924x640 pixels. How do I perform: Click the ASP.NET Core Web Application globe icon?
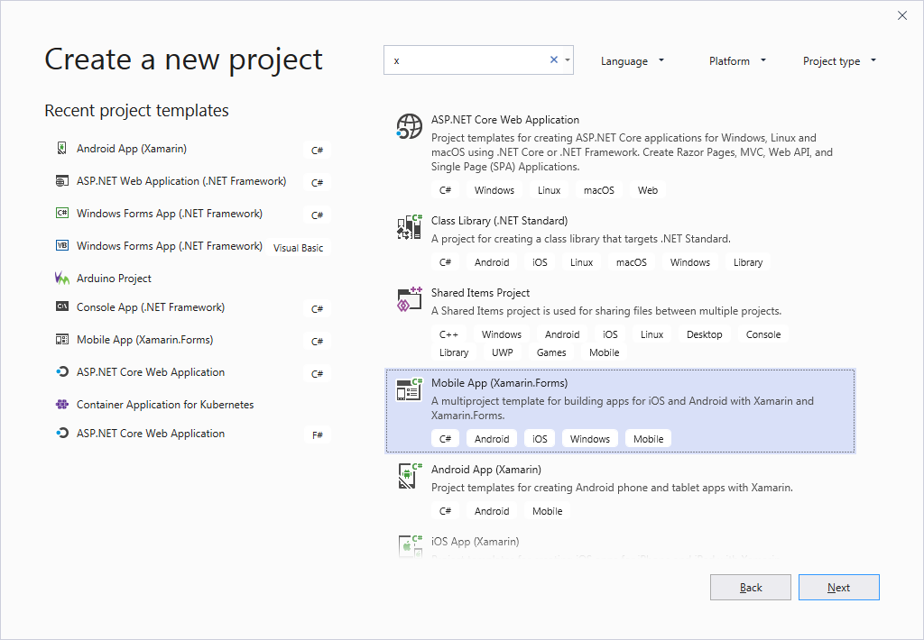pos(410,126)
